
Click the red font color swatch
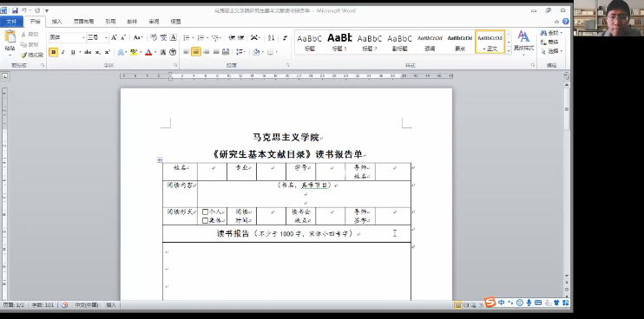pyautogui.click(x=148, y=52)
